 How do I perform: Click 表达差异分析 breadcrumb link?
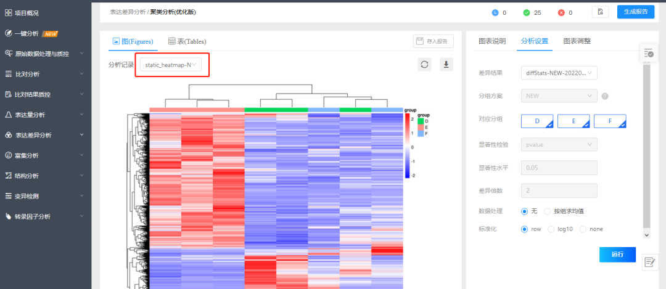tap(128, 12)
